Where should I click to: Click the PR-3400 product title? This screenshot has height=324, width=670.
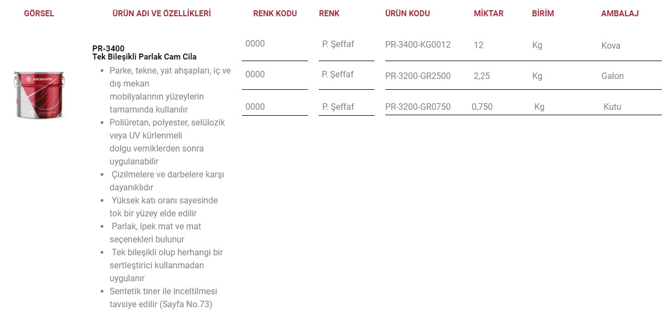click(x=108, y=49)
